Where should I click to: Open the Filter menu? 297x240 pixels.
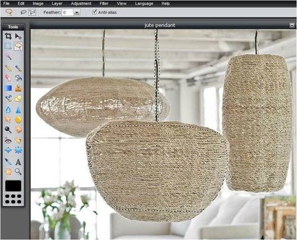pyautogui.click(x=104, y=3)
